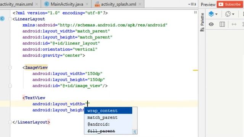Open the hidden tabs list dropdown
This screenshot has width=244, height=137.
(x=192, y=4)
